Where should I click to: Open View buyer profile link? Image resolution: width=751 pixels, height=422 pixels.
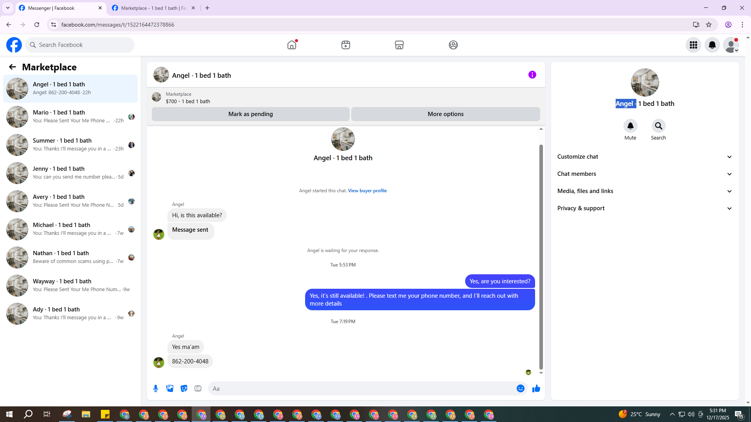(x=367, y=191)
